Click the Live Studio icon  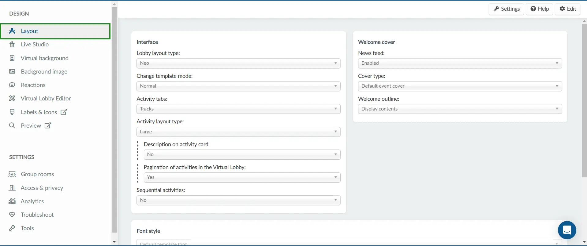pos(12,44)
